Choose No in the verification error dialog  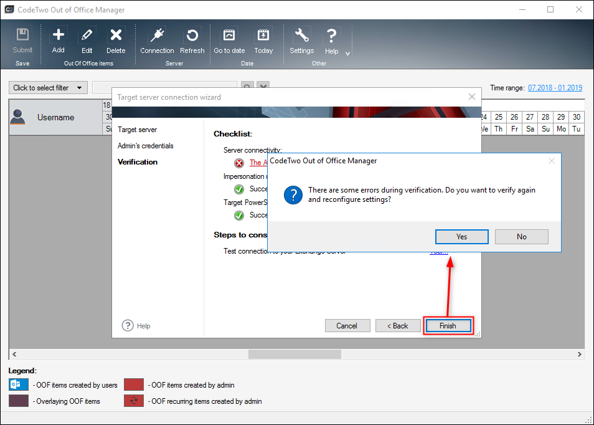click(522, 237)
